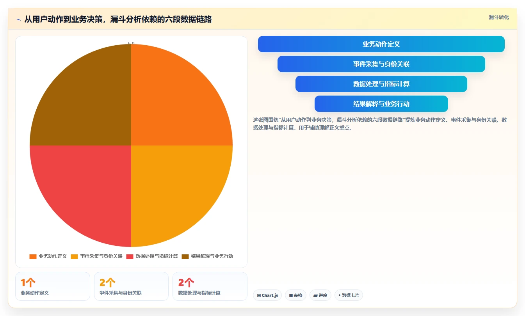Select the 事件采集与身份关联 funnel bar
This screenshot has height=316, width=525.
(381, 64)
